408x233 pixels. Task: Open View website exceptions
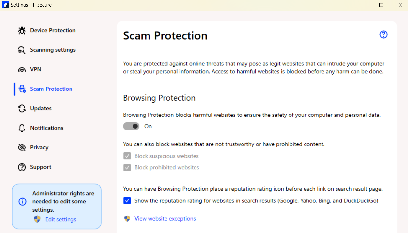165,218
